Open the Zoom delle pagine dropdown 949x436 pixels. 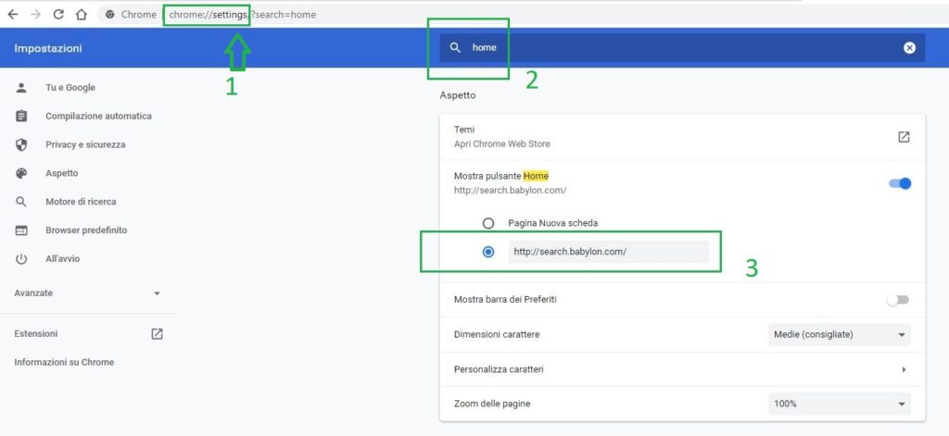click(840, 404)
